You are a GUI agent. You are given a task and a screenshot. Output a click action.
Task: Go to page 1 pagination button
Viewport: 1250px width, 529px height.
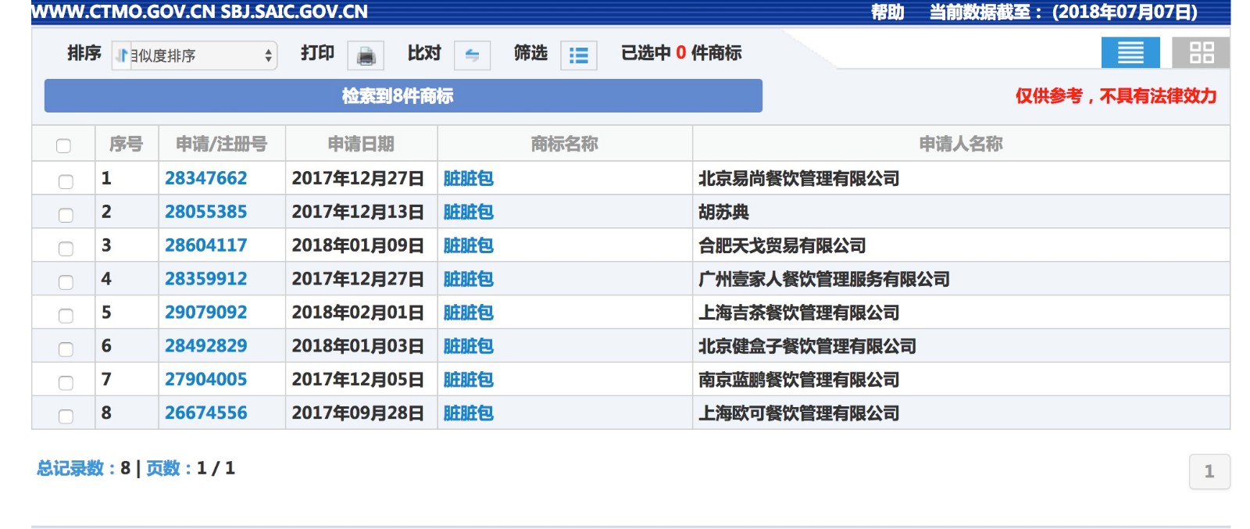tap(1209, 472)
